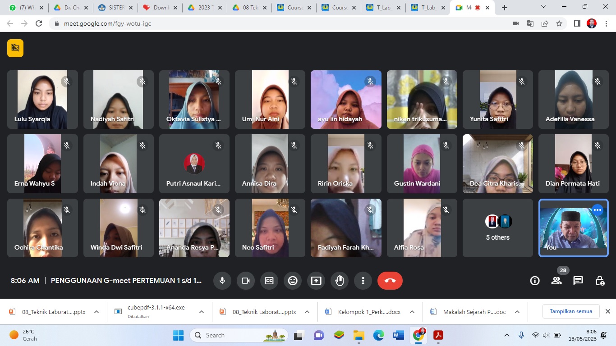Image resolution: width=616 pixels, height=346 pixels.
Task: Switch to the 2023 Drive browser tab
Action: (x=203, y=8)
